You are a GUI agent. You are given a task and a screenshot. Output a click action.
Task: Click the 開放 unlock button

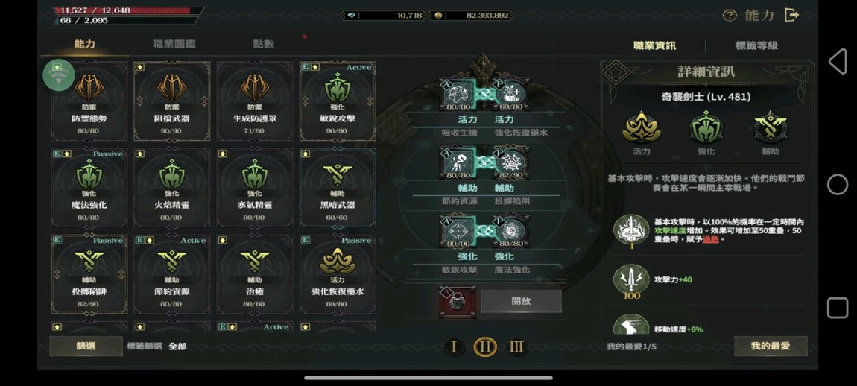coord(521,301)
